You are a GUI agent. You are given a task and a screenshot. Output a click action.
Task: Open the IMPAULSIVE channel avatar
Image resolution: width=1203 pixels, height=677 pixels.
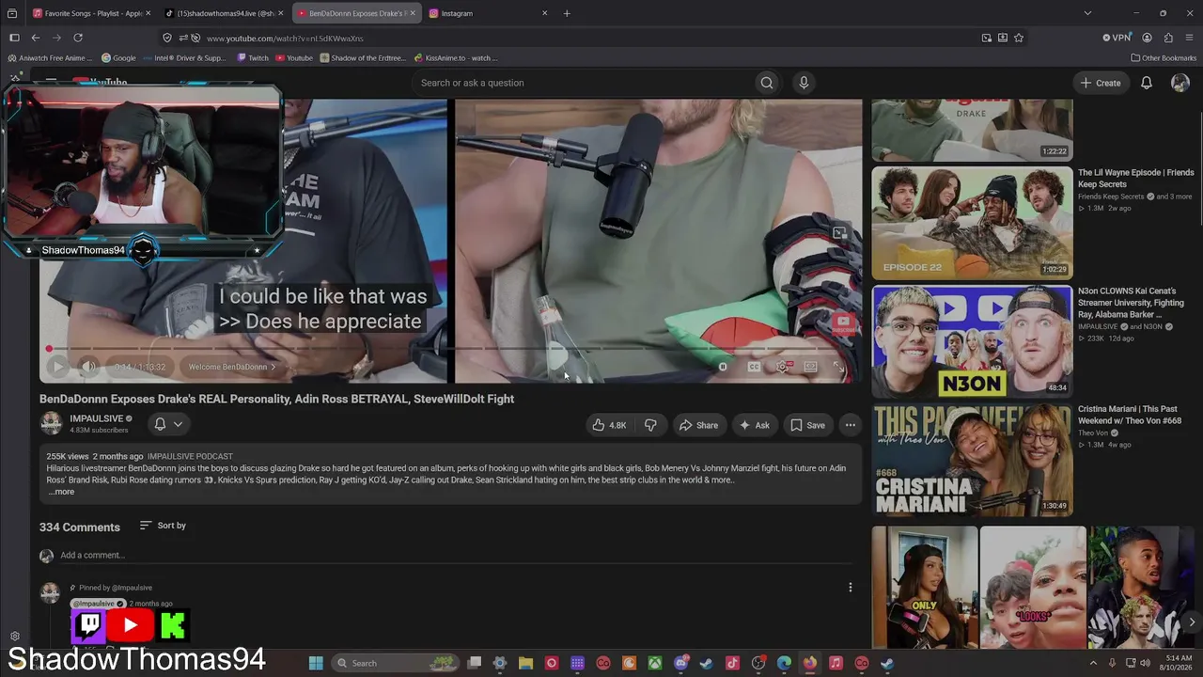pos(51,423)
